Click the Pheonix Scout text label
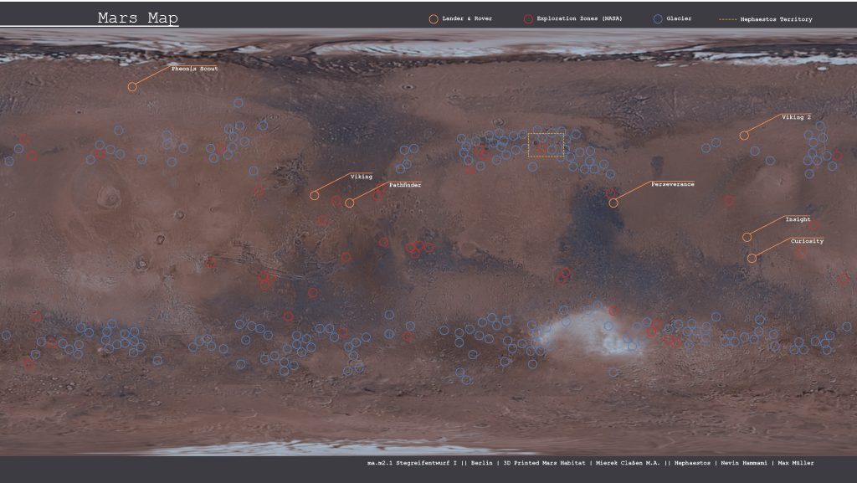Image resolution: width=857 pixels, height=483 pixels. coord(194,69)
